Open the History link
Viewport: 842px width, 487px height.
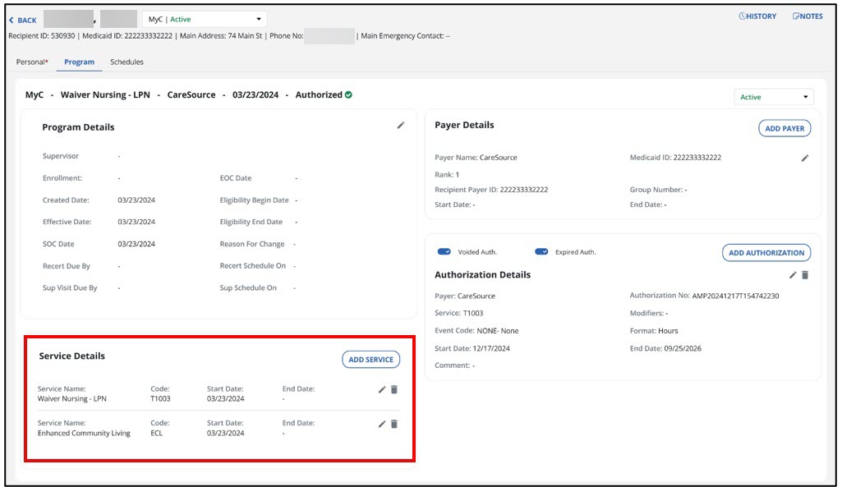(757, 16)
